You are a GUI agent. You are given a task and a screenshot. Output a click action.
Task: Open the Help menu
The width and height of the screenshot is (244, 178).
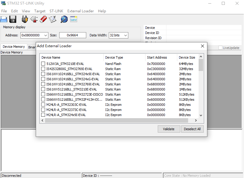[x=102, y=11]
